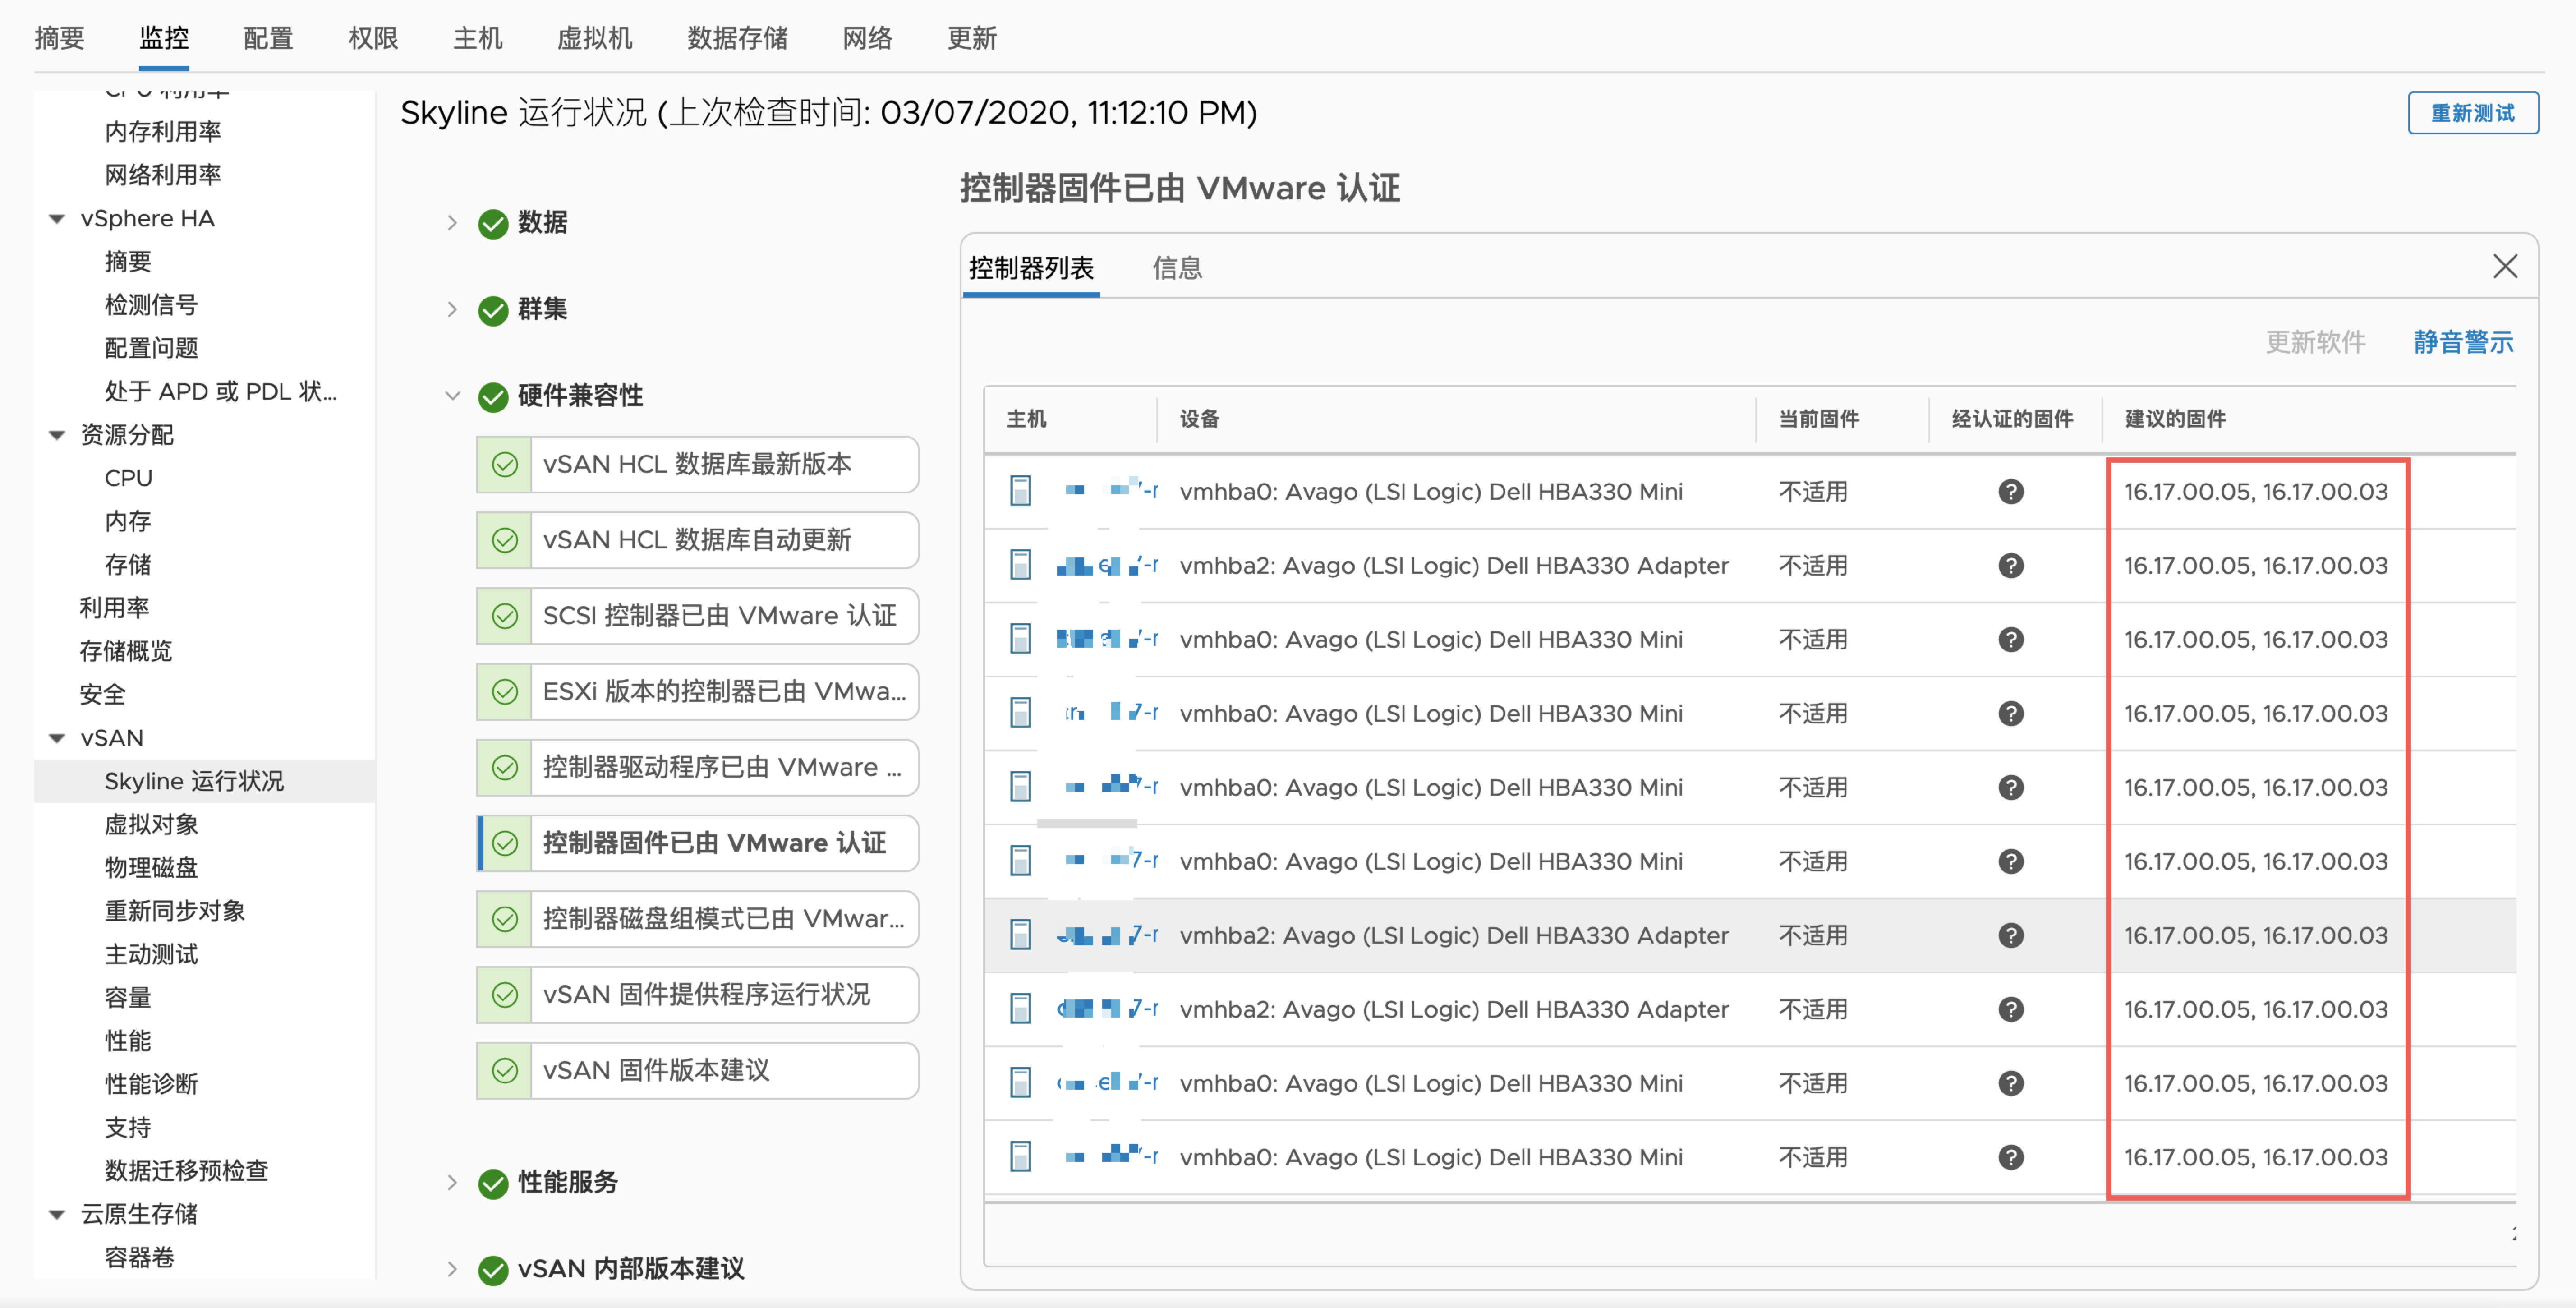Viewport: 2576px width, 1308px height.
Task: Click the 设备 column header
Action: coord(1199,419)
